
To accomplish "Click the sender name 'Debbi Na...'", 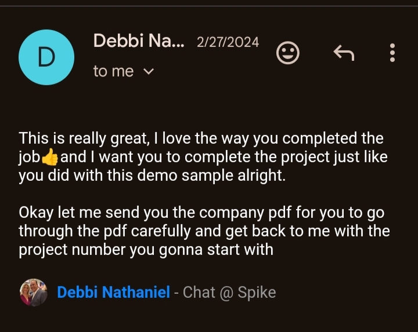I will click(138, 41).
